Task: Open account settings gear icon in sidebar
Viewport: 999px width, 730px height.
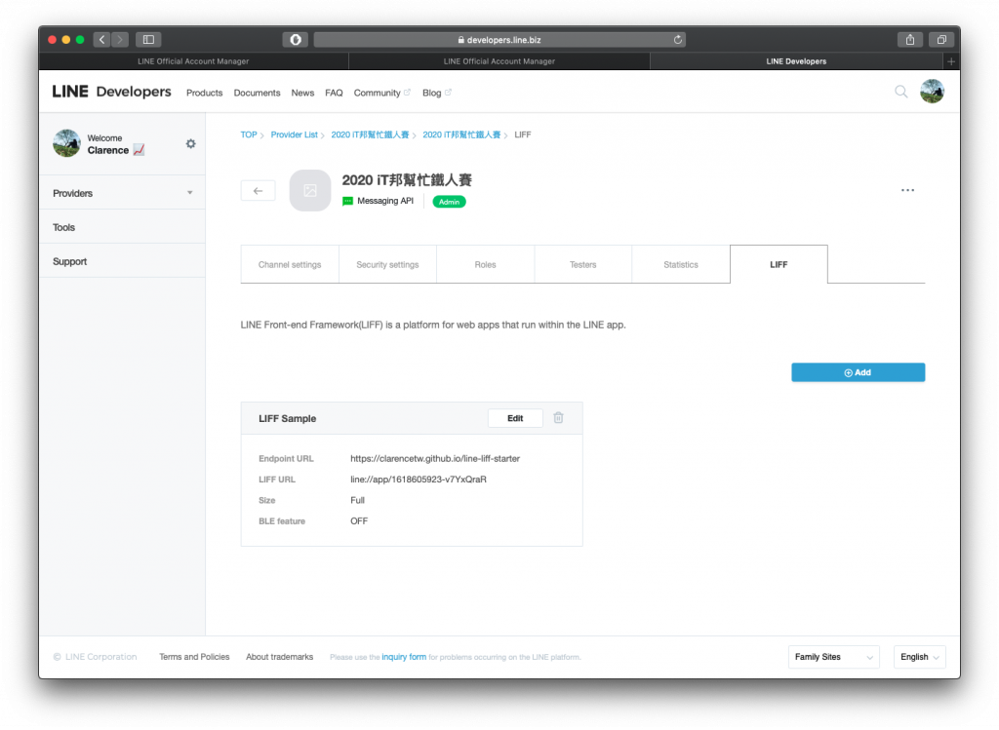Action: click(190, 144)
